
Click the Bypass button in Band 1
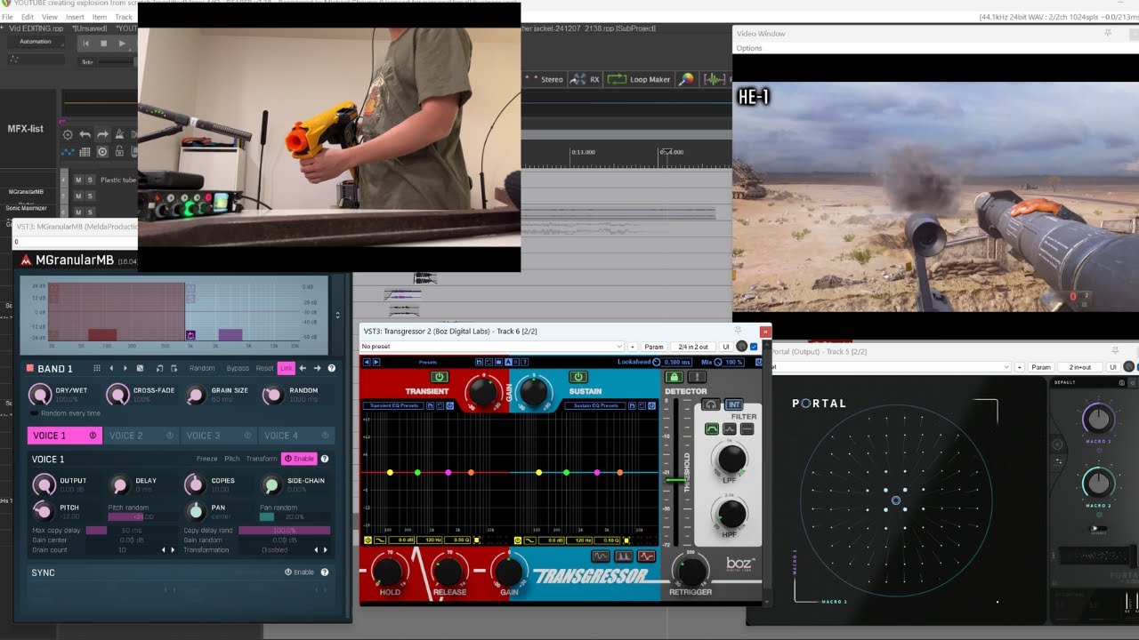[238, 368]
